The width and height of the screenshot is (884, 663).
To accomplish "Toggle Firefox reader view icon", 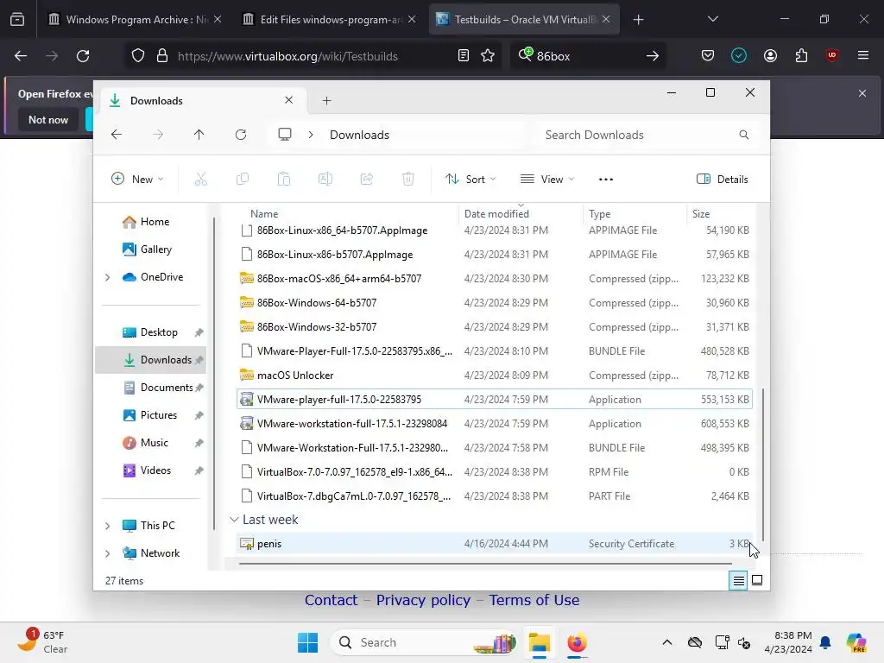I will coord(464,56).
